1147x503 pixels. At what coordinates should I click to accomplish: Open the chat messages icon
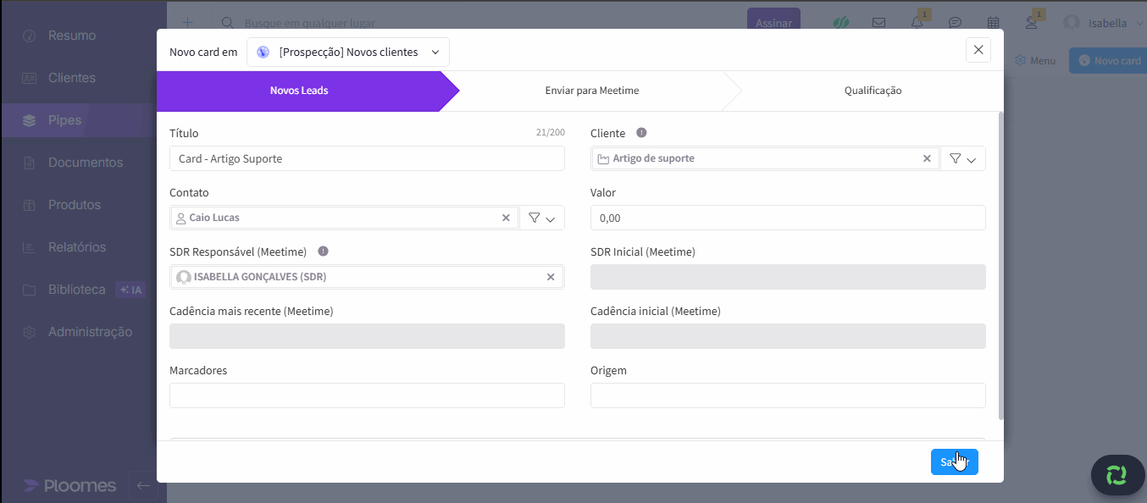click(x=955, y=23)
